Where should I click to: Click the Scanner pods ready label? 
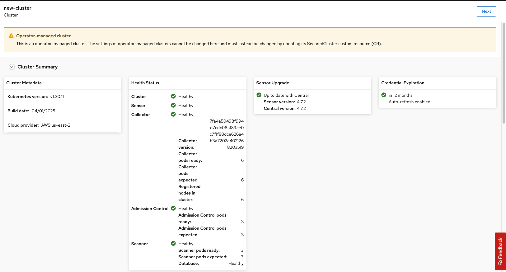[x=199, y=250]
